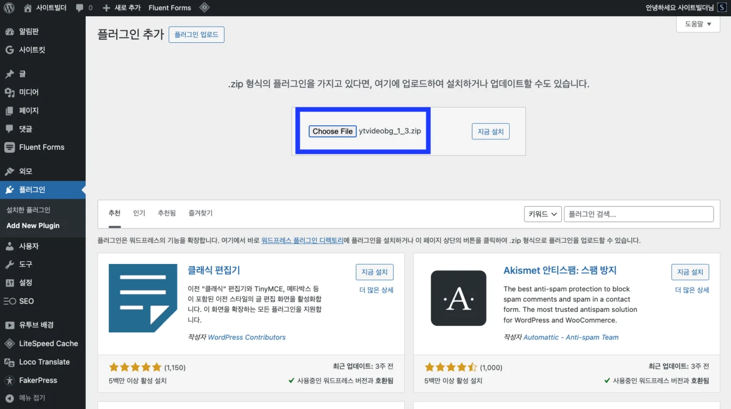
Task: Install the Akismet 안티스팸 plugin
Action: [690, 272]
